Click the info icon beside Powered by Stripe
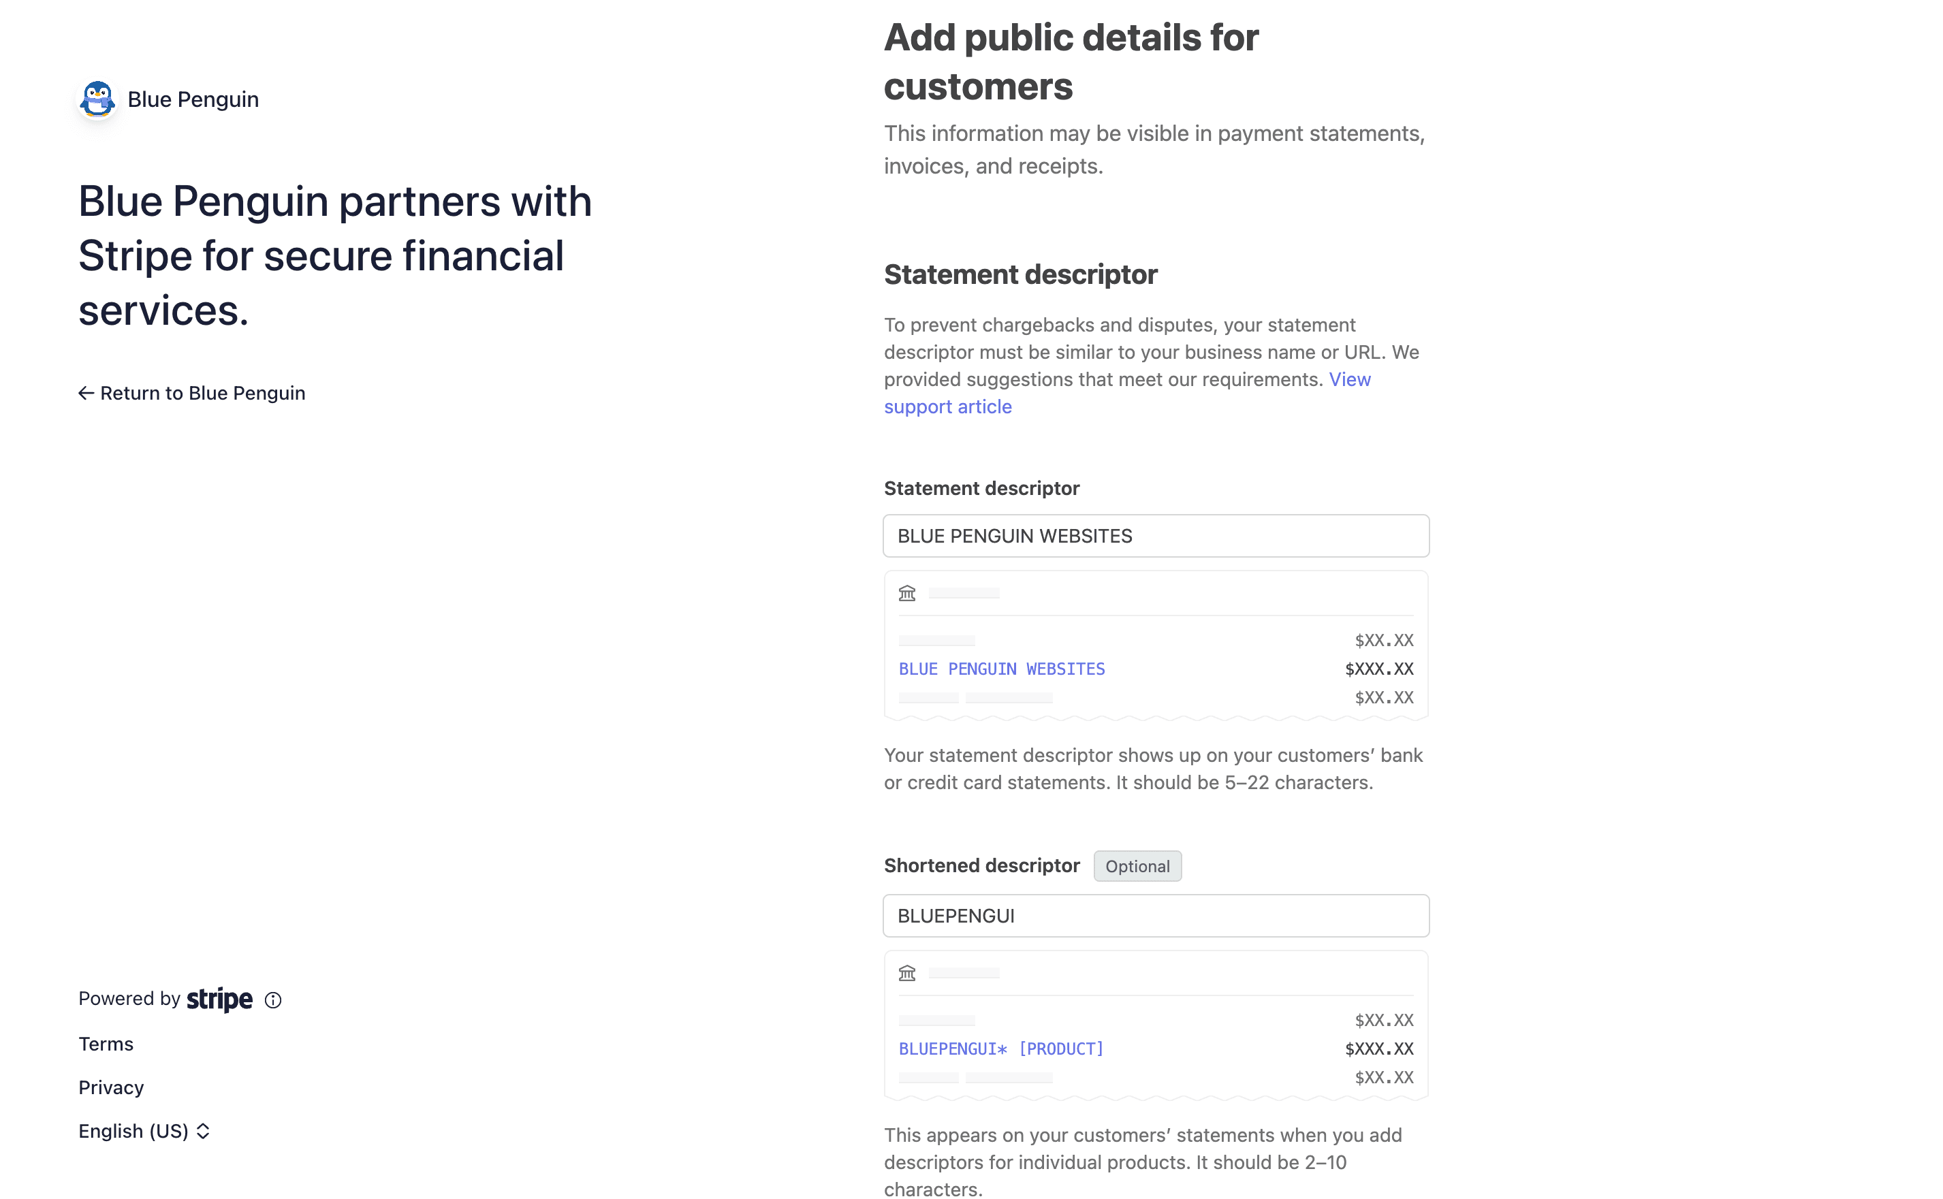Screen dimensions: 1943x1199 click(272, 1000)
